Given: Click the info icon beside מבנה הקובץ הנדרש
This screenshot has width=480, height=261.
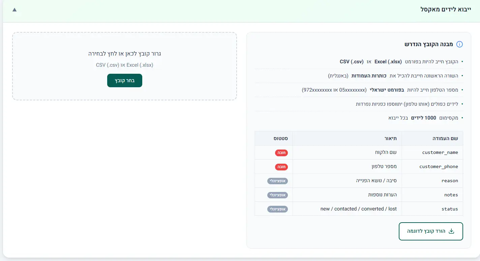Looking at the screenshot, I should click(x=459, y=44).
